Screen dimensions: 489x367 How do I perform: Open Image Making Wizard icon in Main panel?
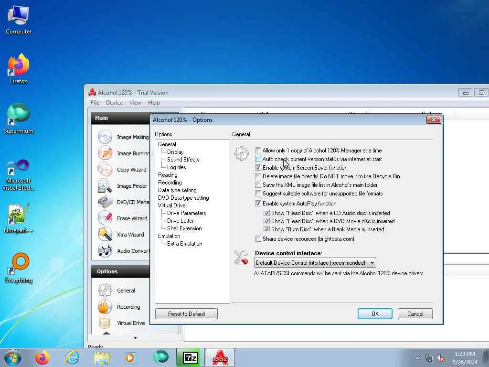[105, 137]
